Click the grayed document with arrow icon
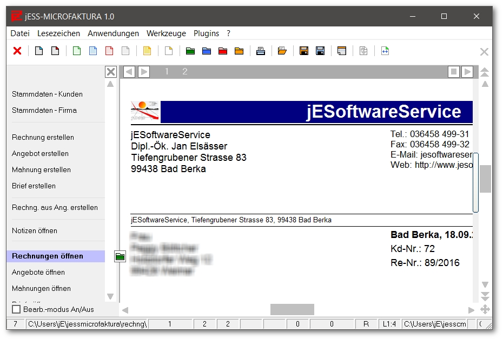503x340 pixels. tap(363, 51)
